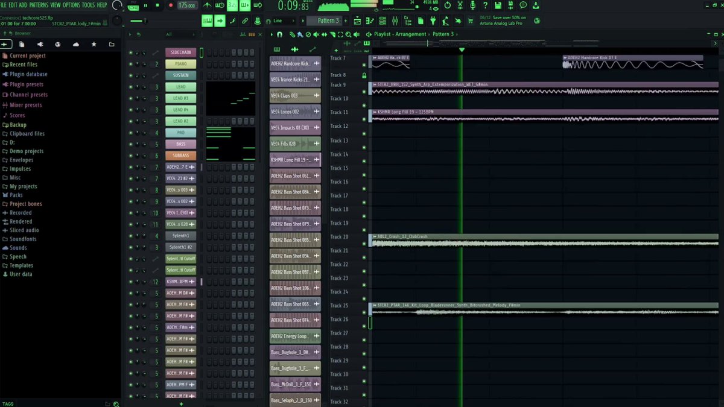This screenshot has height=407, width=724.
Task: Expand the Project bones folder
Action: (26, 204)
